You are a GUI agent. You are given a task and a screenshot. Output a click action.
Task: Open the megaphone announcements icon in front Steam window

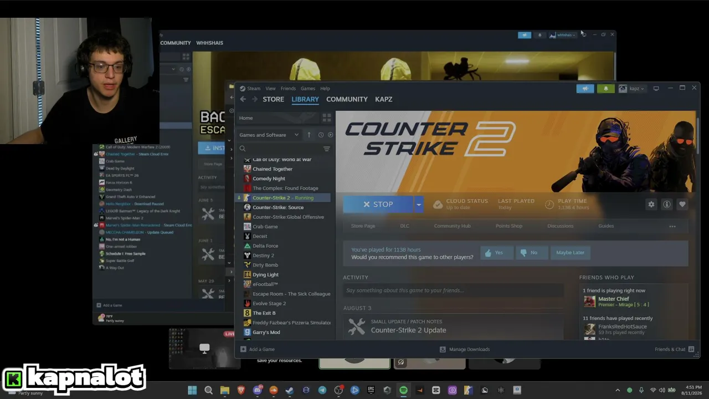pos(585,89)
